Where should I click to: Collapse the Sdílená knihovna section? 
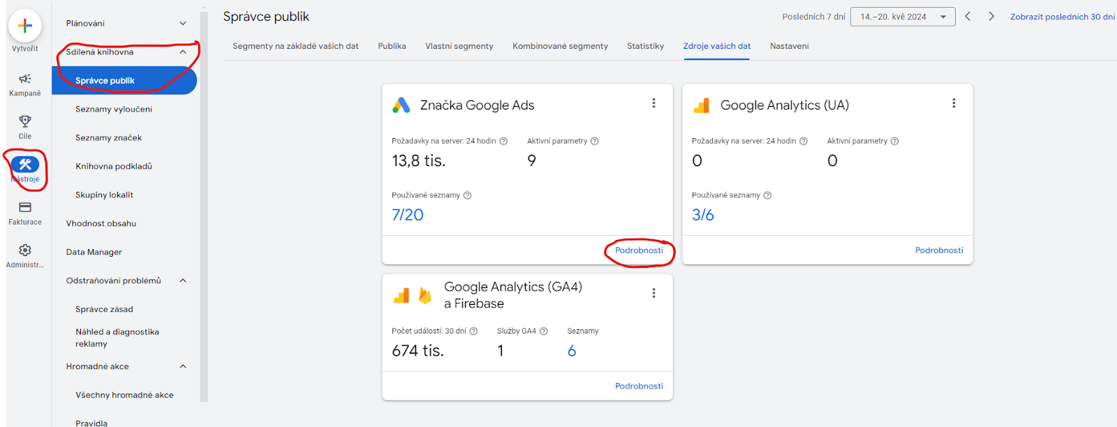[183, 52]
